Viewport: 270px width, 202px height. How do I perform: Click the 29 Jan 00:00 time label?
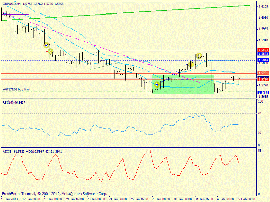click(x=161, y=199)
